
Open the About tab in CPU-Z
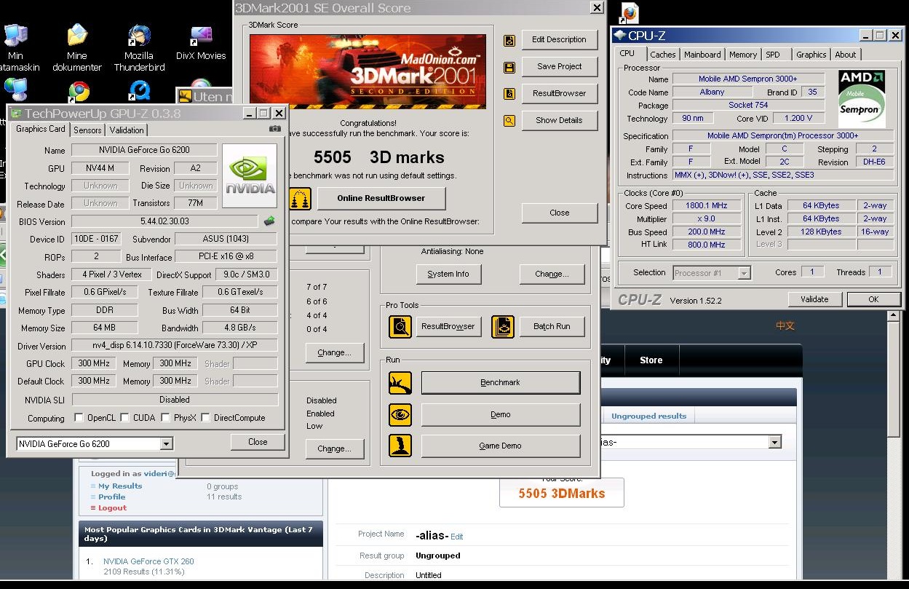point(846,55)
